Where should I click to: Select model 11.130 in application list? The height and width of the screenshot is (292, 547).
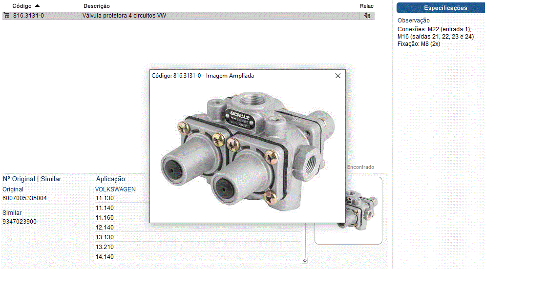pos(104,198)
